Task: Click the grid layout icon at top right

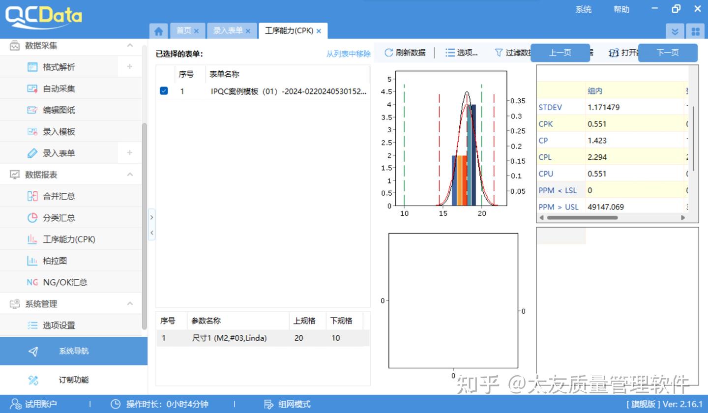Action: pos(695,31)
